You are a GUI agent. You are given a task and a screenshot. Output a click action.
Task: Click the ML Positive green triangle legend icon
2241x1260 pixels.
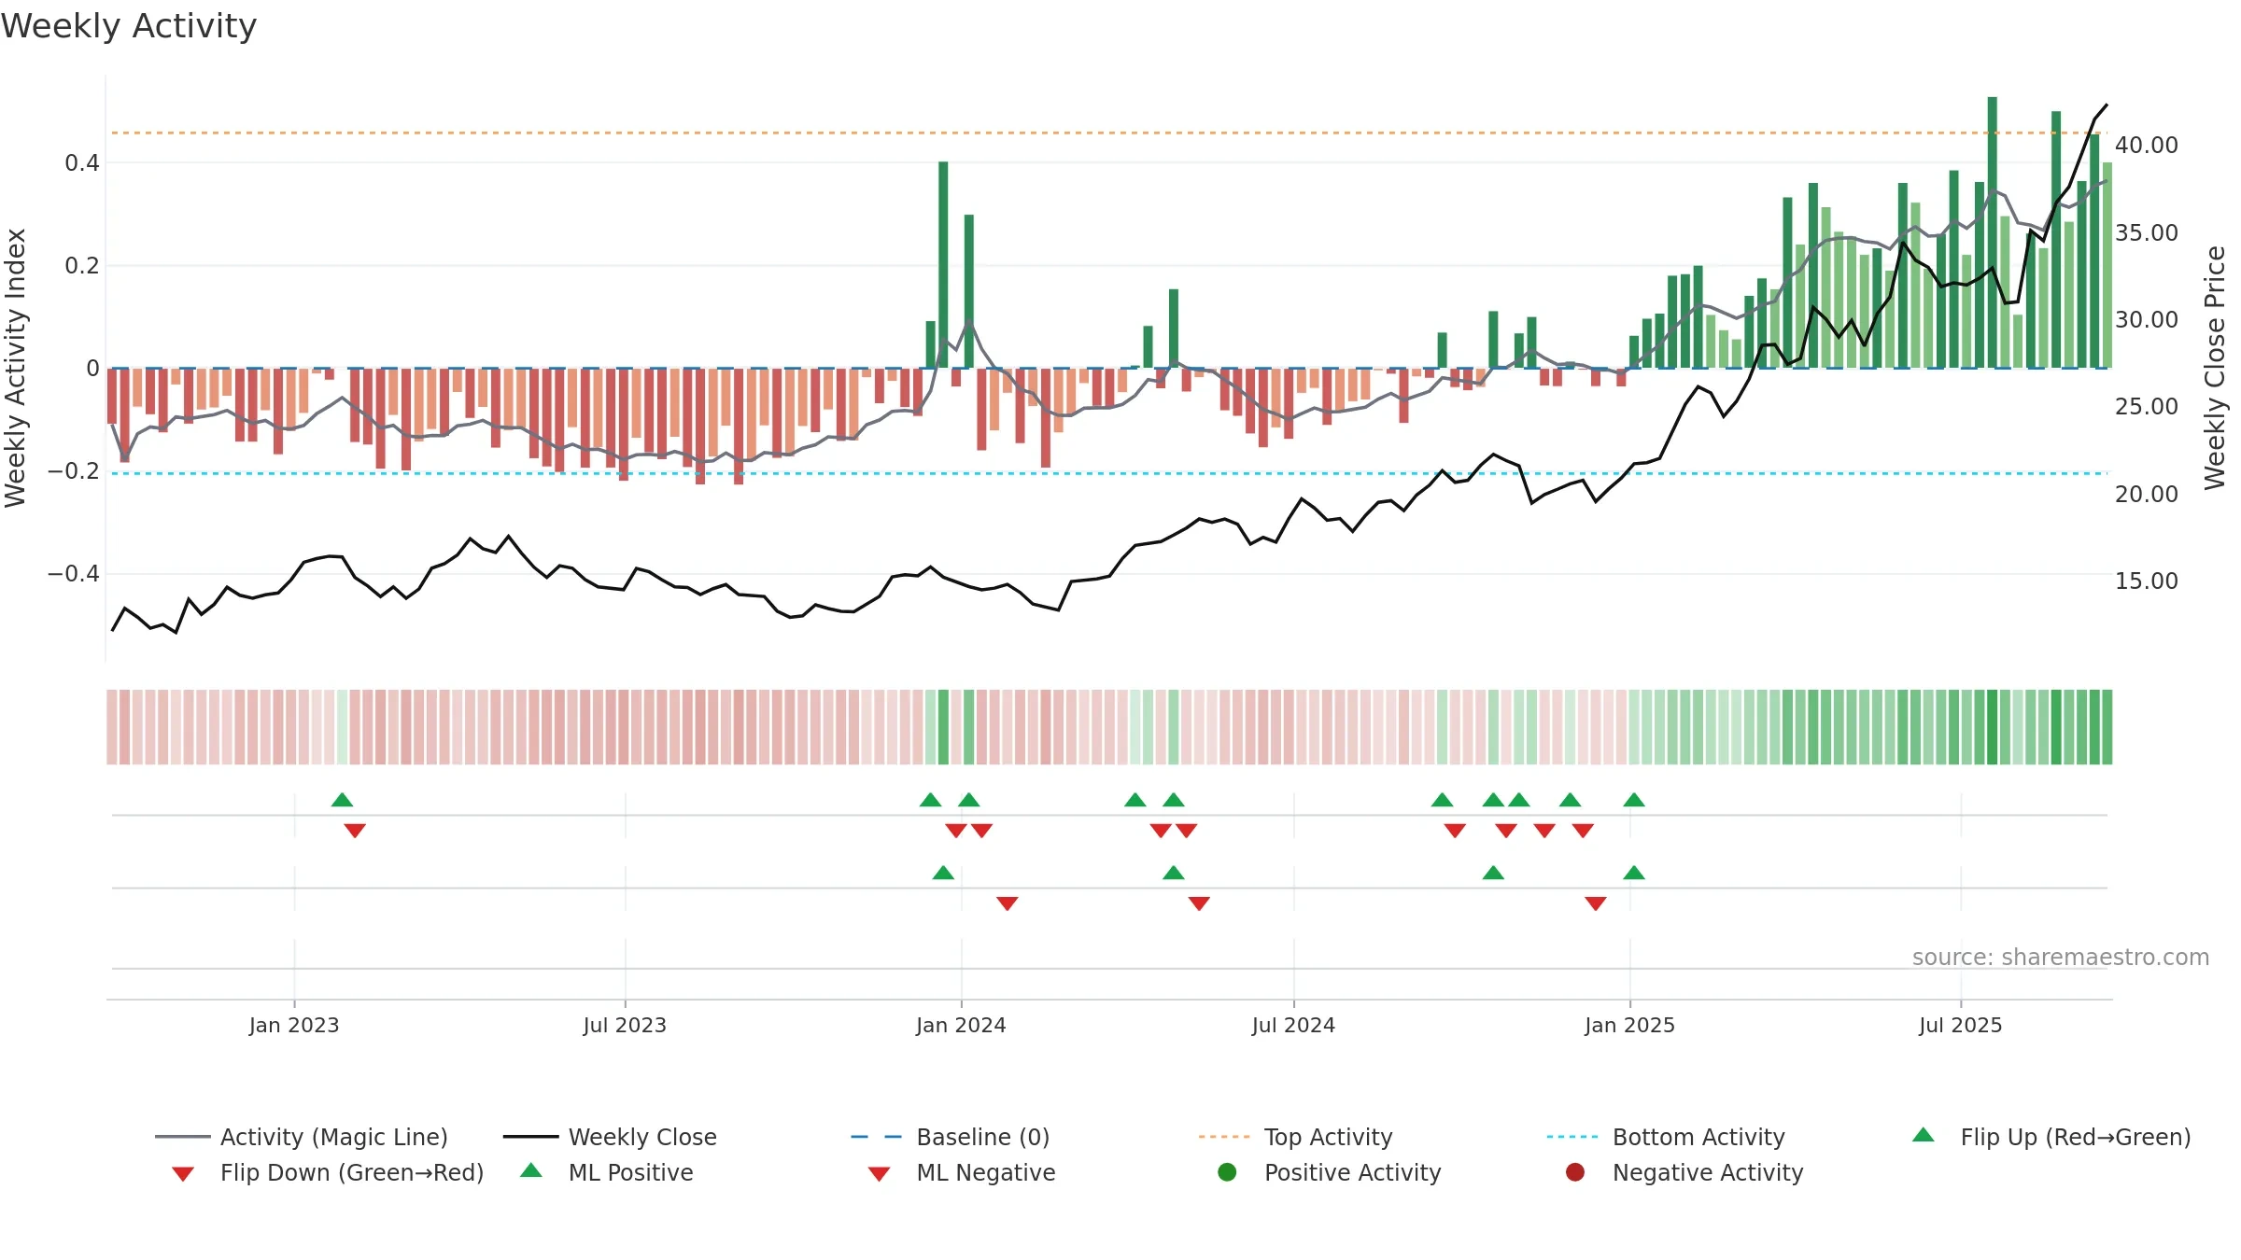pos(530,1170)
